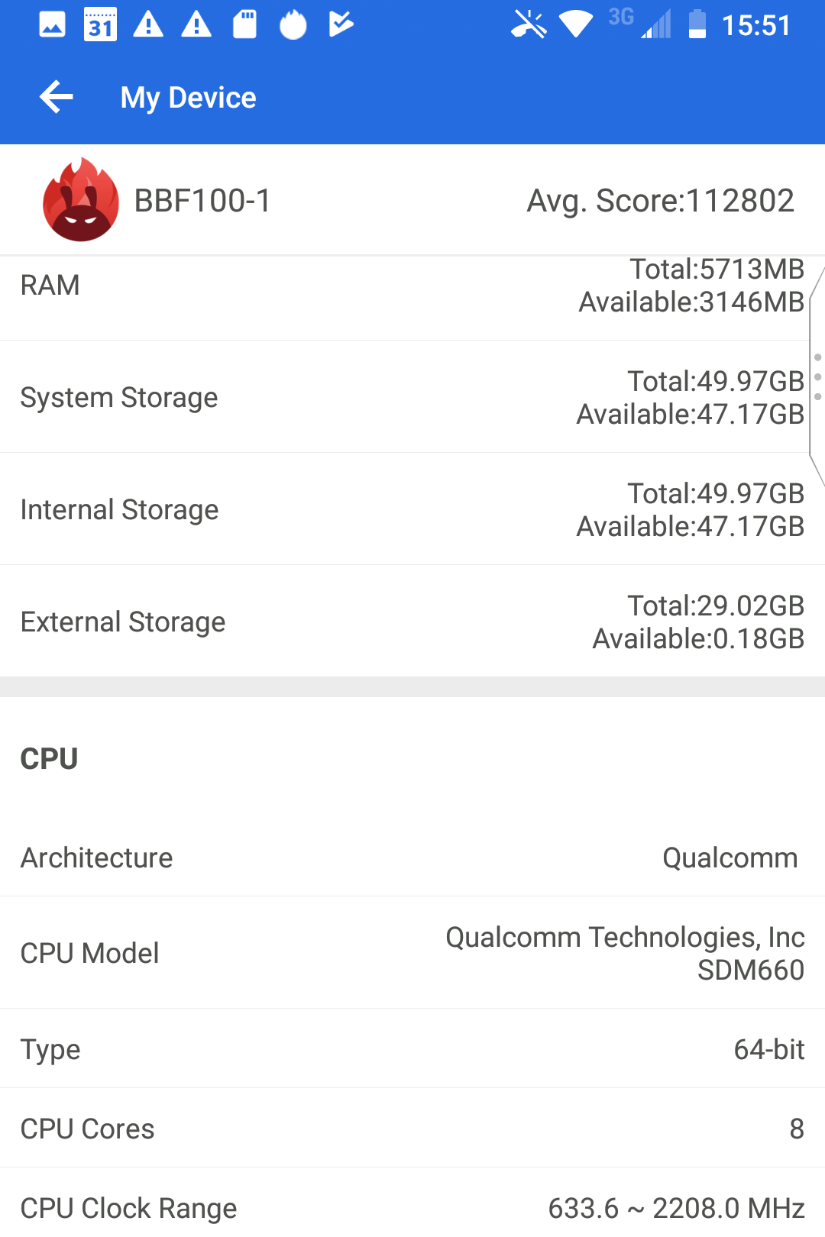Tap the checkmark task notification icon
Image resolution: width=825 pixels, height=1237 pixels.
pyautogui.click(x=341, y=24)
